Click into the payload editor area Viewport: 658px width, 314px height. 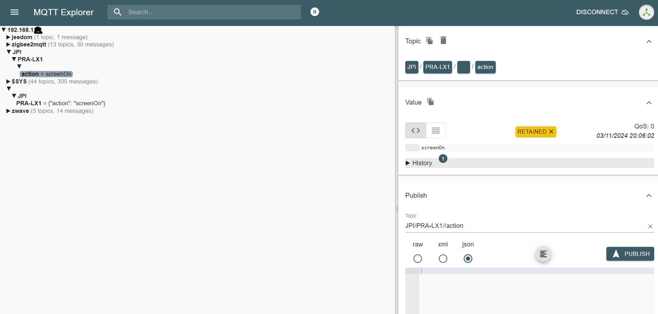(537, 291)
